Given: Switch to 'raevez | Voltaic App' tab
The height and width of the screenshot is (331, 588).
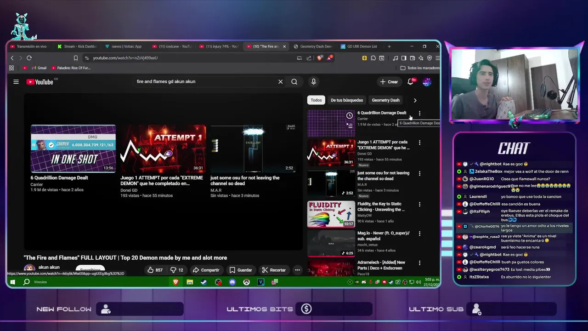Looking at the screenshot, I should 124,46.
